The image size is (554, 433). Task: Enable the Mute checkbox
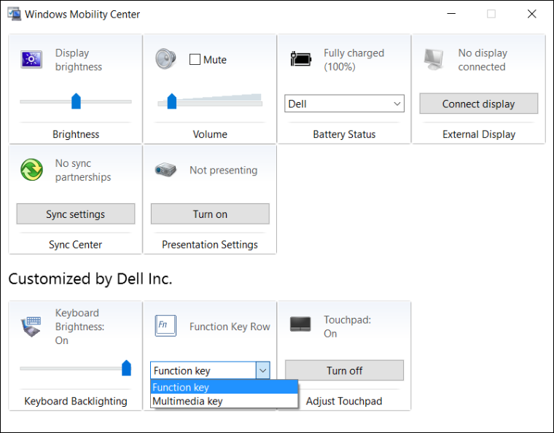[x=195, y=60]
